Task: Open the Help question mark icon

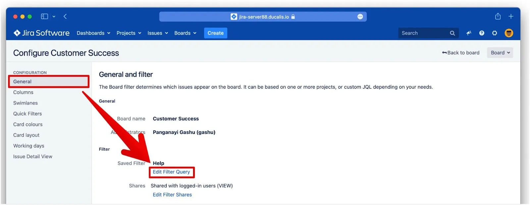Action: tap(482, 33)
